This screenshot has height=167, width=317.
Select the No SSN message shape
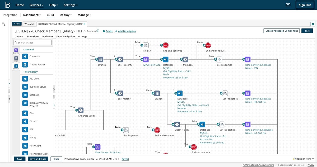(146, 46)
